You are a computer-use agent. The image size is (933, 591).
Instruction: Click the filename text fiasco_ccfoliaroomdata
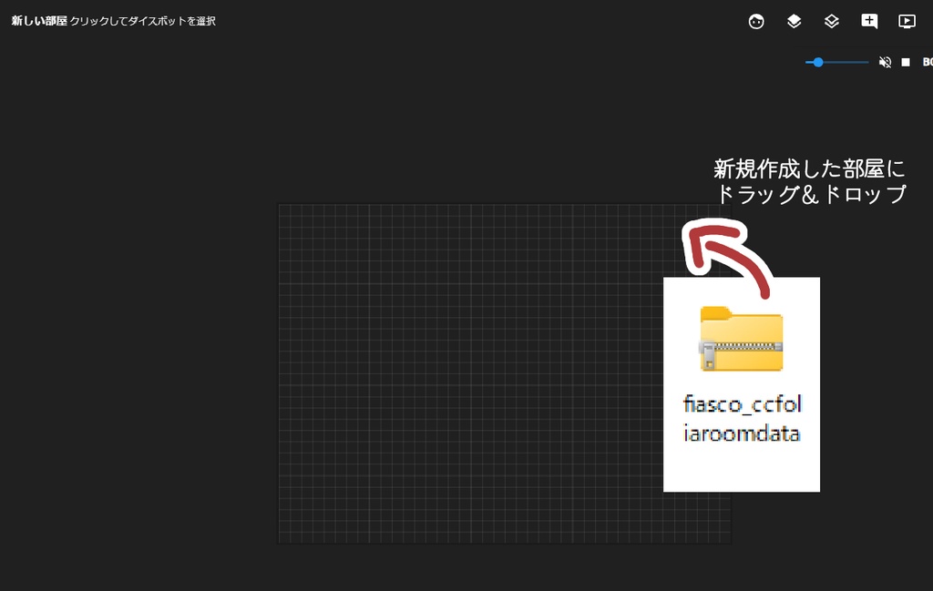coord(742,419)
